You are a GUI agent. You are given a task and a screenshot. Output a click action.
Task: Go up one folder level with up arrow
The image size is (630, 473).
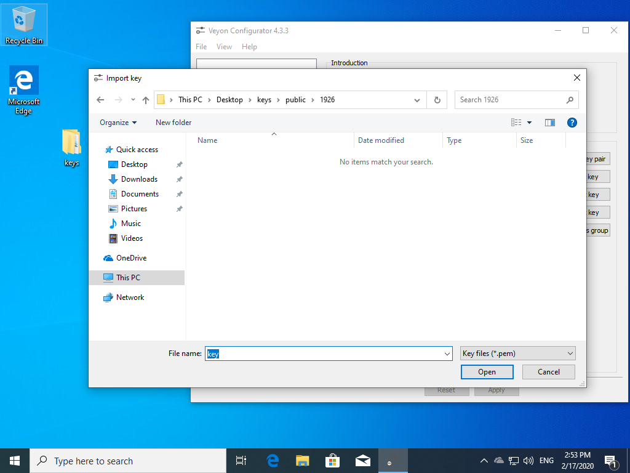[146, 100]
